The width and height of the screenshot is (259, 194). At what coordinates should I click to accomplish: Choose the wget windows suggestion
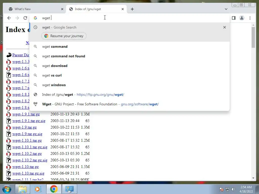(x=130, y=85)
